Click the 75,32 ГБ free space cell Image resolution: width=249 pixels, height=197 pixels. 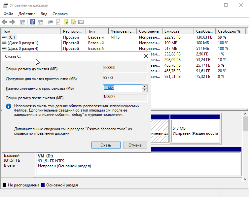203,77
